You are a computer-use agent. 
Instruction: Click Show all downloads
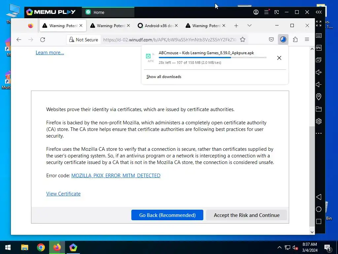point(164,77)
